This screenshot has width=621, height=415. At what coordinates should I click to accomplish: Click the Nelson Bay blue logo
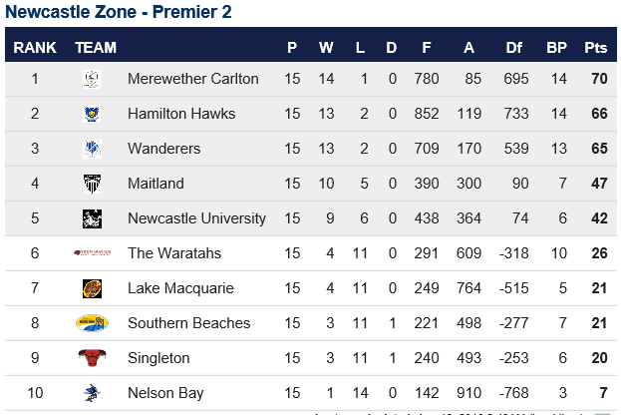(92, 393)
